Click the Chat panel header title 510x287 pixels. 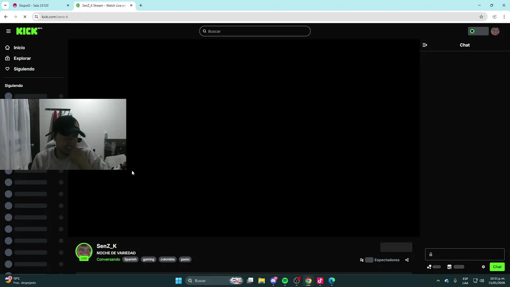tap(465, 45)
